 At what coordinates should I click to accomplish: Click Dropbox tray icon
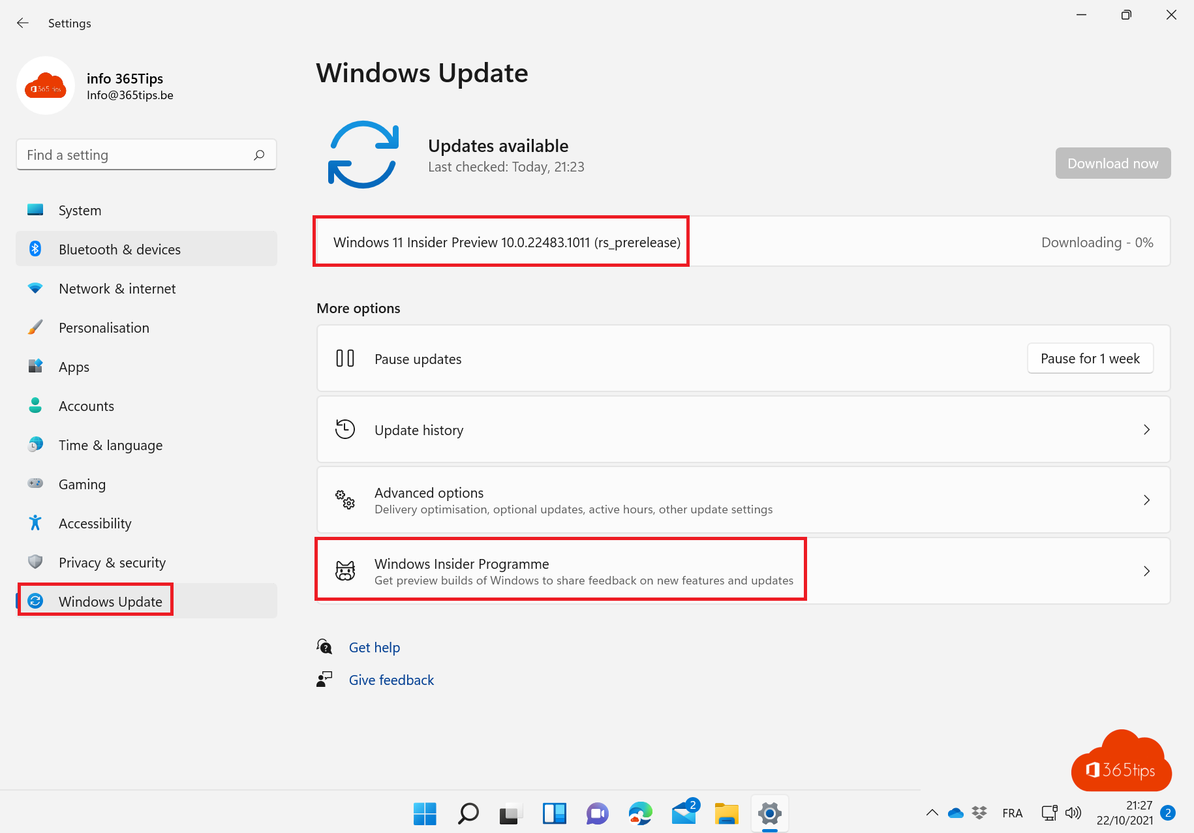tap(979, 813)
